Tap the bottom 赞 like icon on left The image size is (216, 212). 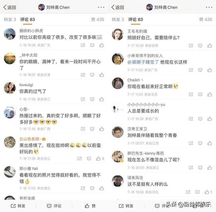(x=87, y=206)
